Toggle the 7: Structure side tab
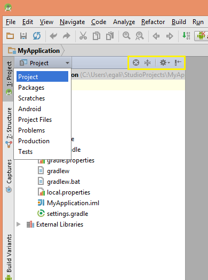The height and width of the screenshot is (280, 208). tap(9, 128)
